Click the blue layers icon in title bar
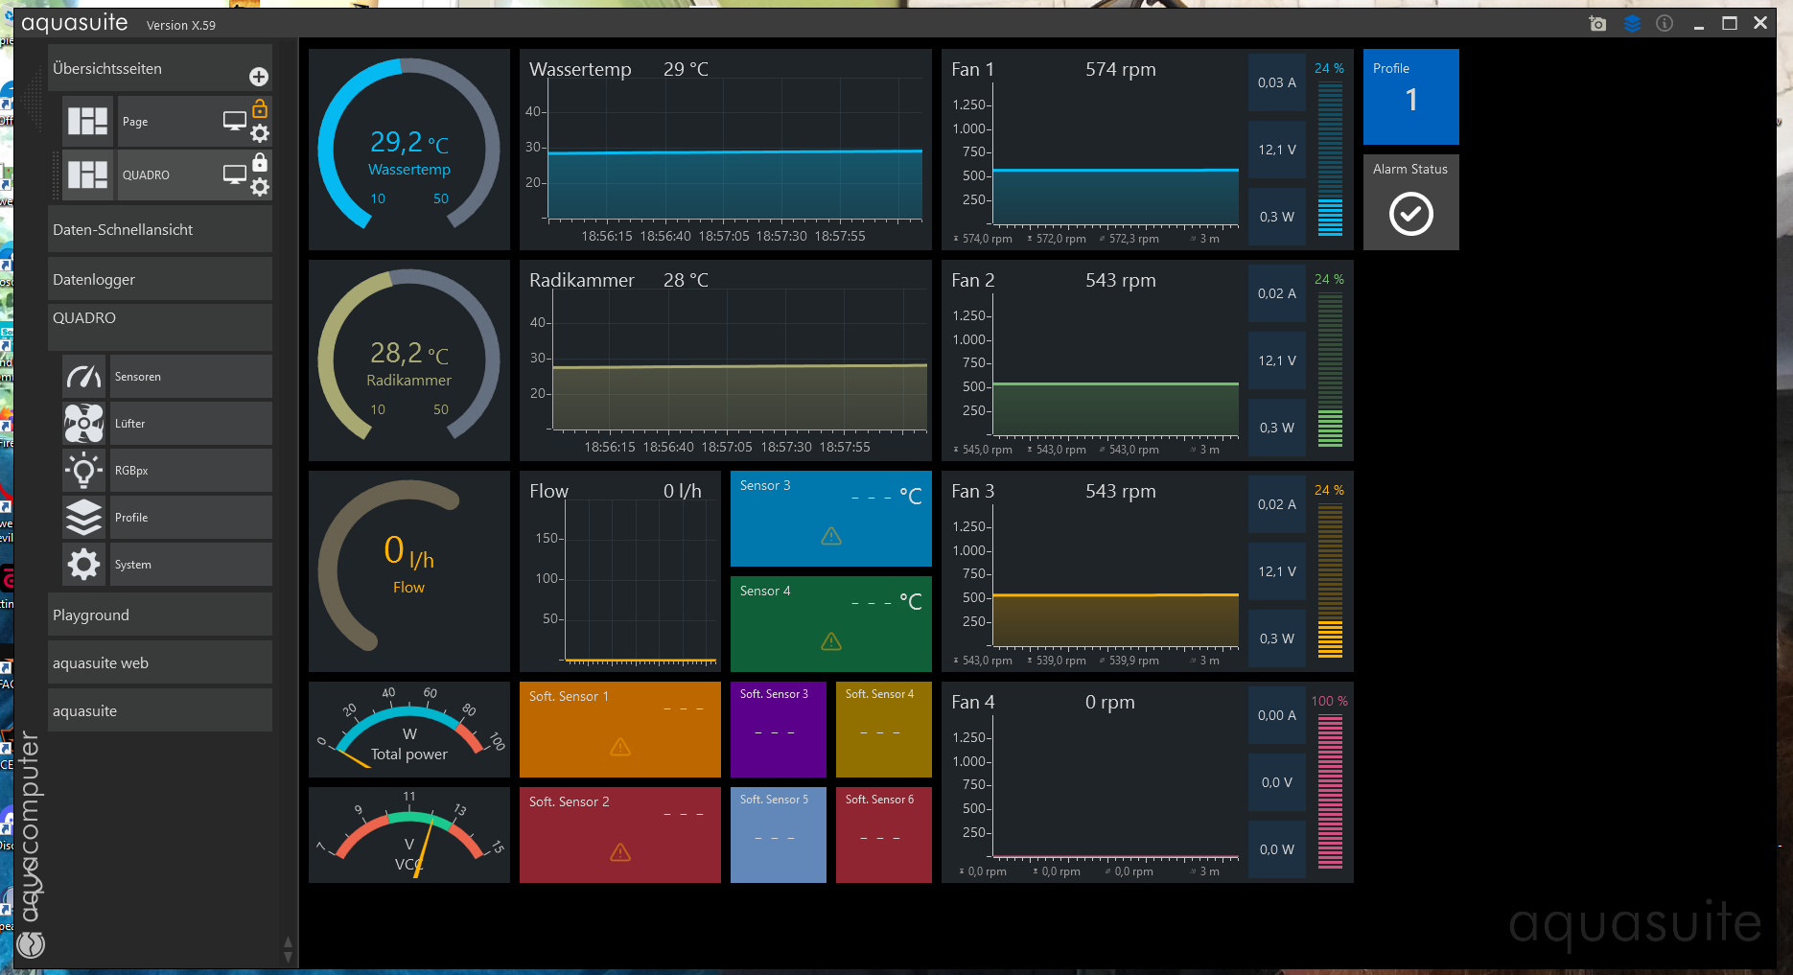The height and width of the screenshot is (975, 1793). [x=1632, y=23]
